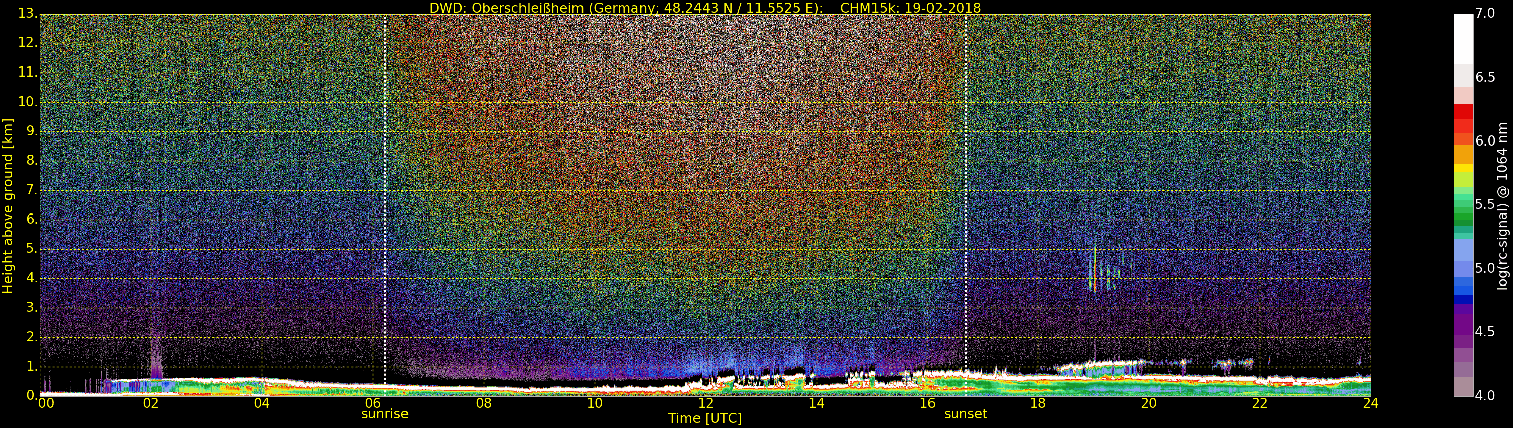The image size is (1513, 428).
Task: Click the '5.' height axis tick label
Action: click(x=32, y=249)
